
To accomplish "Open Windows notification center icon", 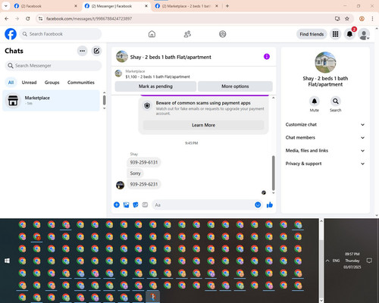I will click(369, 261).
